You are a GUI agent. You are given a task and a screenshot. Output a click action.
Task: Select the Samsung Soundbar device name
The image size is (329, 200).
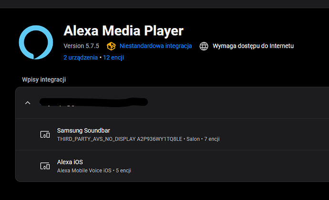83,130
